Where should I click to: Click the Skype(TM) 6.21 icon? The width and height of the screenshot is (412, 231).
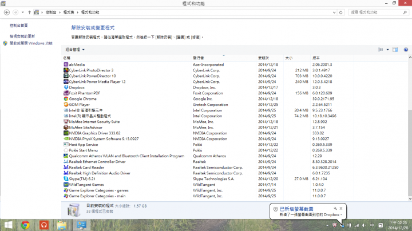click(x=66, y=179)
